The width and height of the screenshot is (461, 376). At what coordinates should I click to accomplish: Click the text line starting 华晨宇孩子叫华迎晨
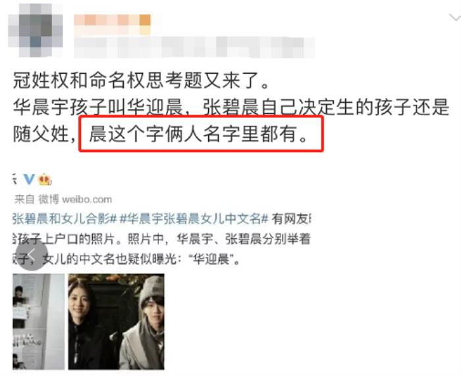(231, 107)
